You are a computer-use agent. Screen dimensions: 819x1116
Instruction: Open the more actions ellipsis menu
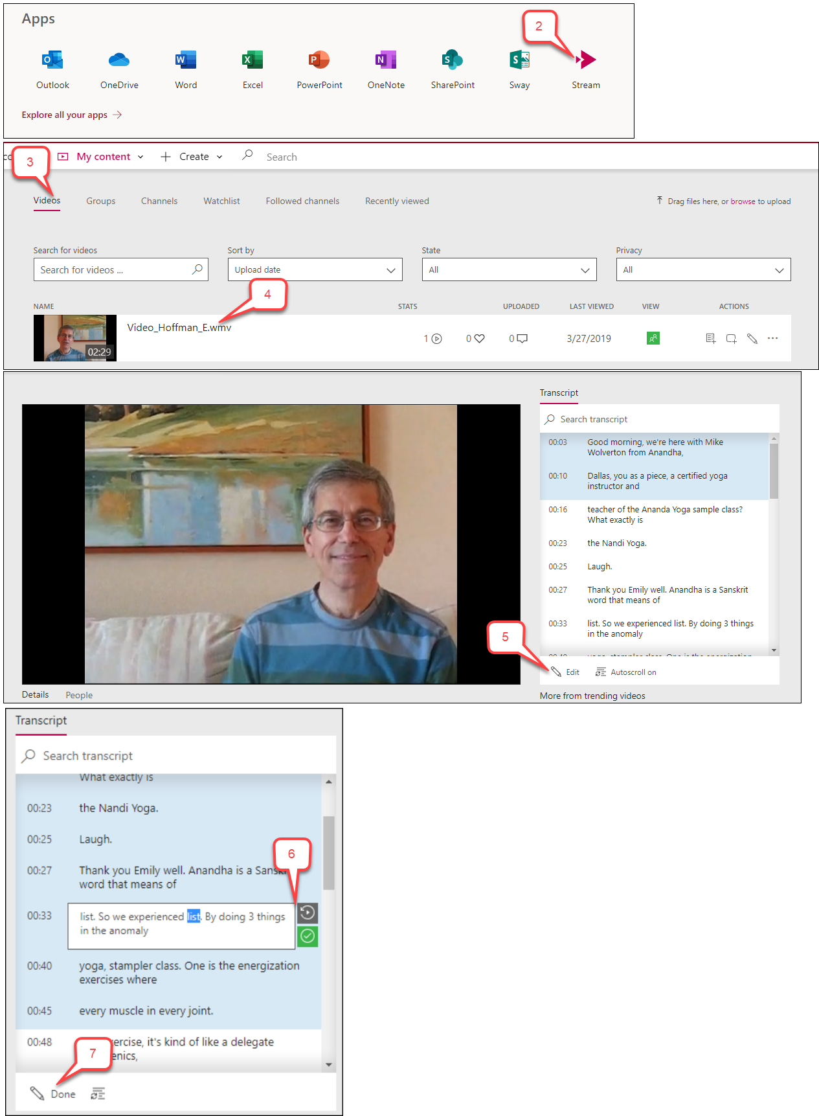pos(772,338)
